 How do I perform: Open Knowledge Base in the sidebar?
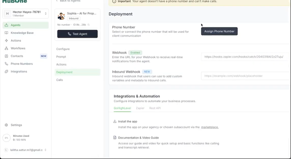coord(26,33)
